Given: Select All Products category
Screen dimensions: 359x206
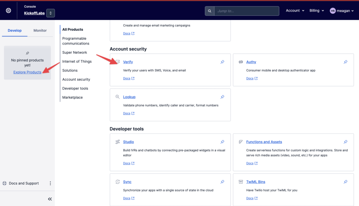Looking at the screenshot, I should 73,29.
